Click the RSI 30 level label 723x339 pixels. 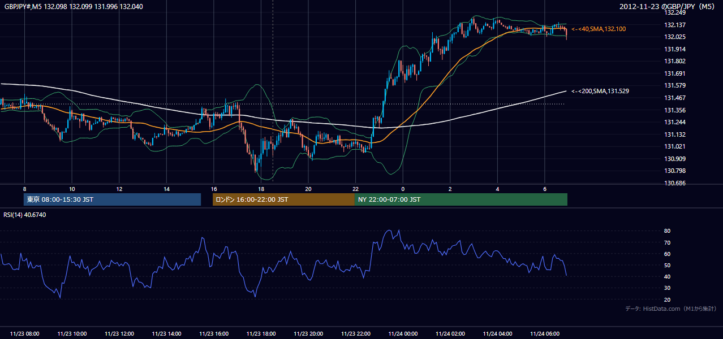point(667,288)
